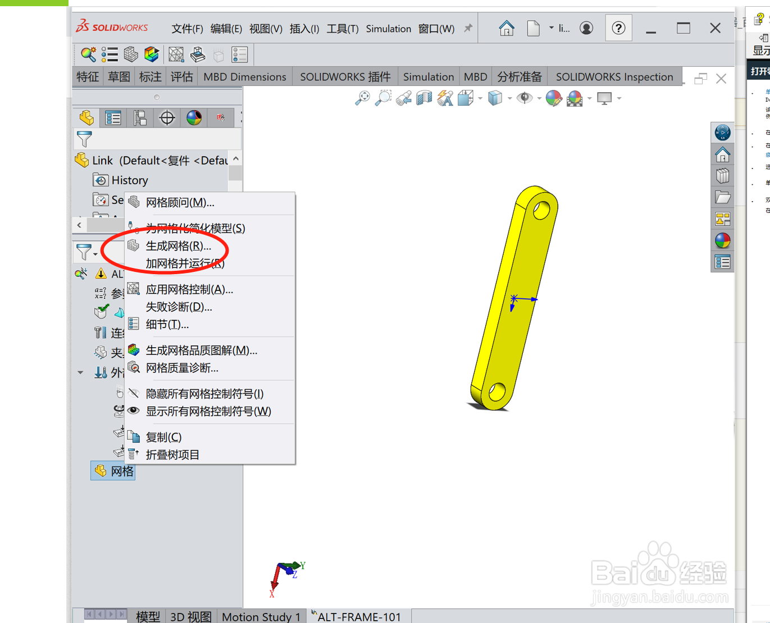Select the Apply Scene checkered sphere icon
The height and width of the screenshot is (623, 770).
tap(575, 98)
